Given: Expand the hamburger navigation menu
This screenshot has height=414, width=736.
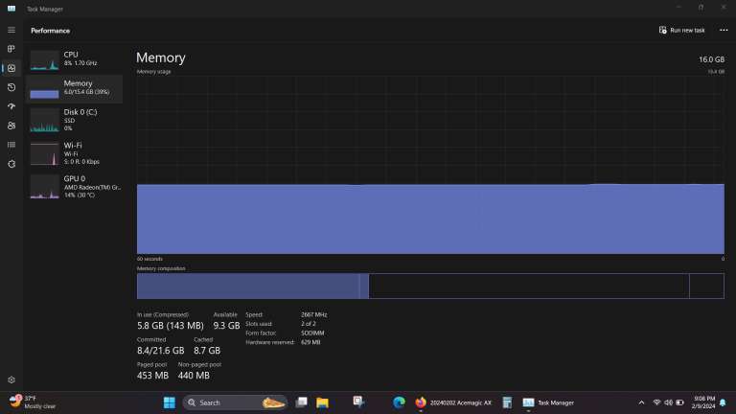Looking at the screenshot, I should point(11,30).
